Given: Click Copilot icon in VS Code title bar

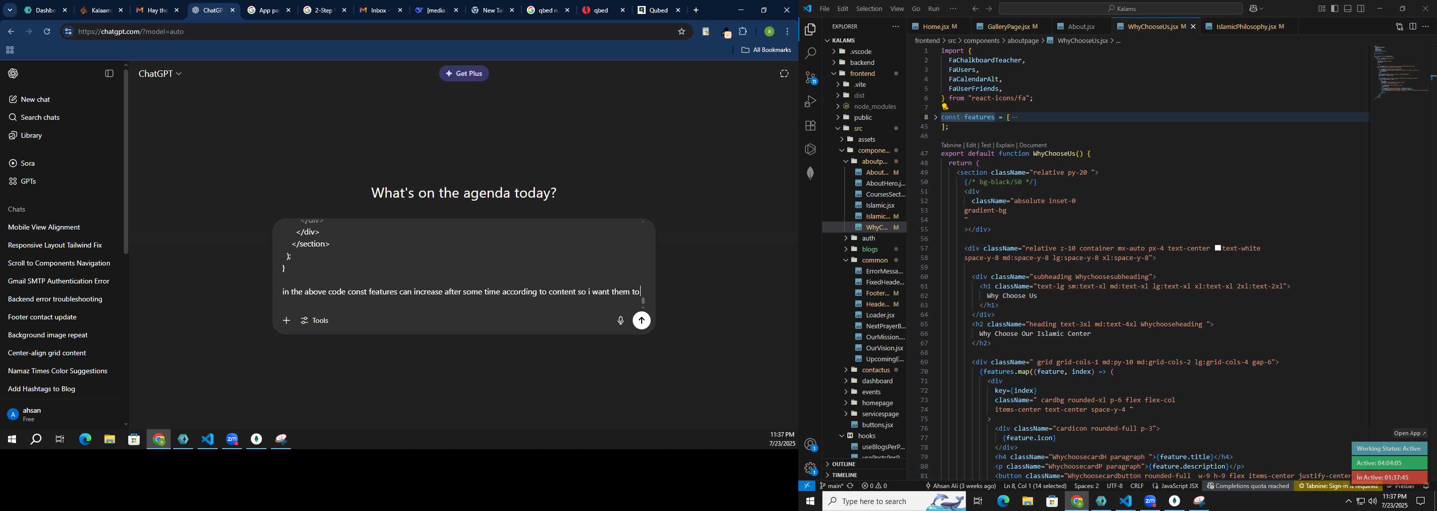Looking at the screenshot, I should tap(1252, 9).
